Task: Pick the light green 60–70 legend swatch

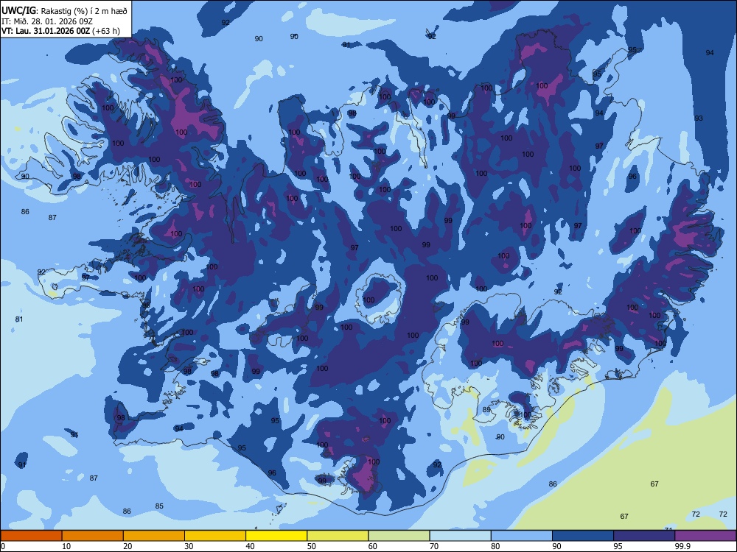Action: pos(399,536)
